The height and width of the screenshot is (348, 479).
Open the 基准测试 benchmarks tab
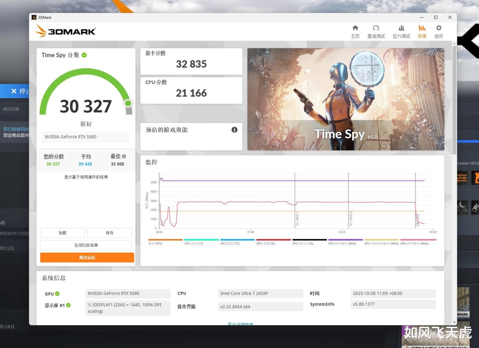tap(376, 32)
